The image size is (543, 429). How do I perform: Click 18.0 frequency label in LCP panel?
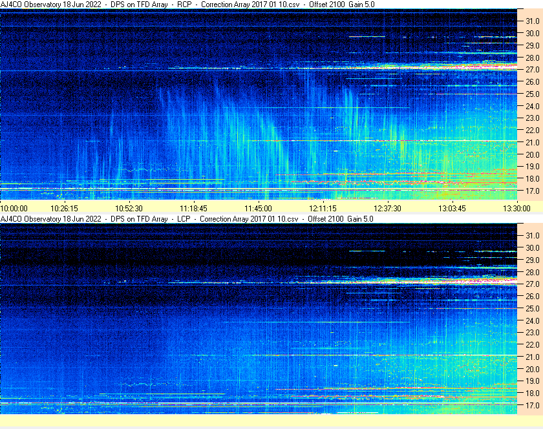point(532,393)
